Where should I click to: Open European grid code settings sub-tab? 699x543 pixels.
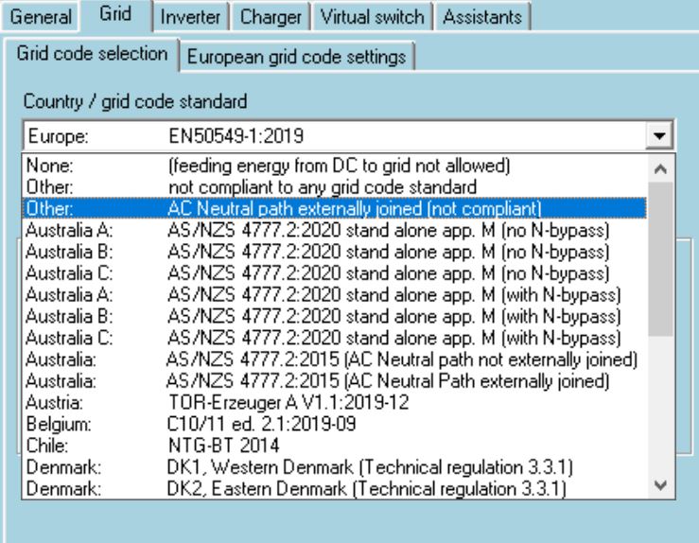click(x=296, y=57)
